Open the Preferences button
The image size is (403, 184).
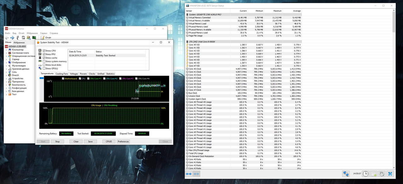coord(123,141)
